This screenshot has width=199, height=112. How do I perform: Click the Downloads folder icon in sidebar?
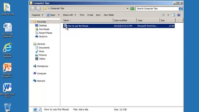coord(37,29)
